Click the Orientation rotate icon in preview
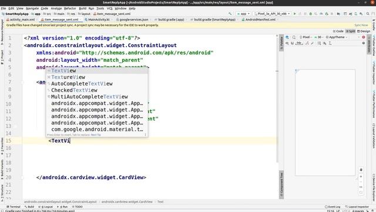The image size is (376, 212). [x=294, y=37]
